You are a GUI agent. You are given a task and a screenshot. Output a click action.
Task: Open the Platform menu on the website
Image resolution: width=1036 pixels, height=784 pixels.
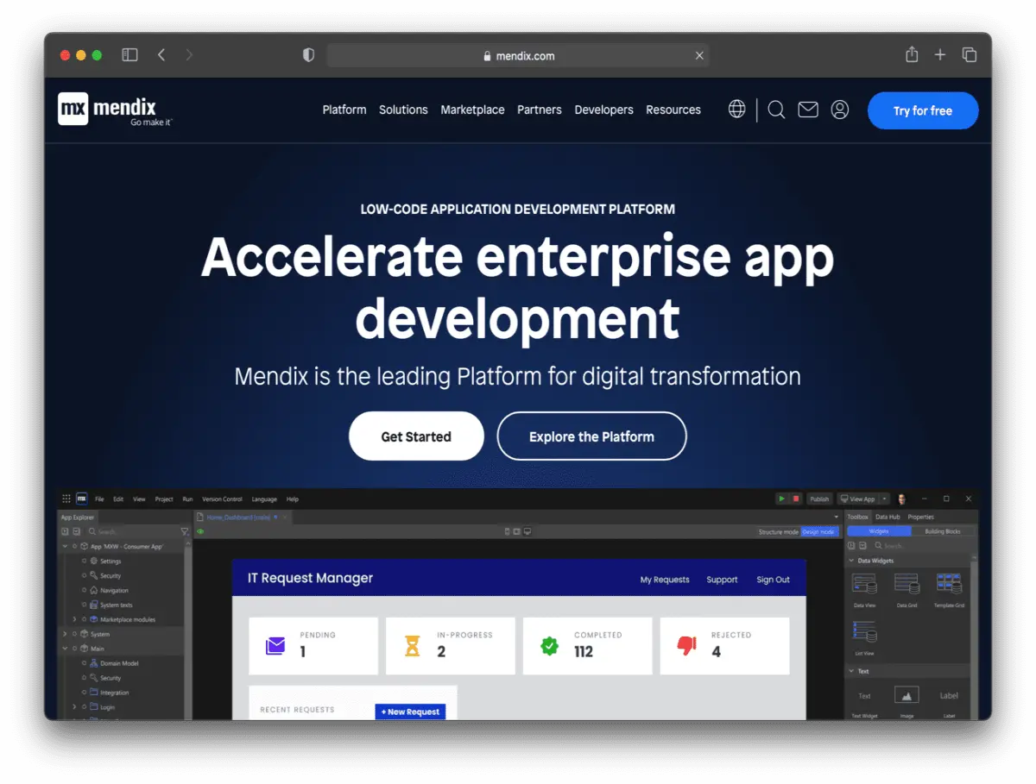click(344, 110)
